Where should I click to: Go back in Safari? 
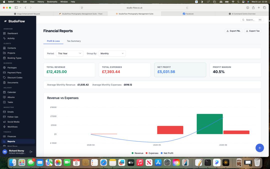tap(25, 8)
